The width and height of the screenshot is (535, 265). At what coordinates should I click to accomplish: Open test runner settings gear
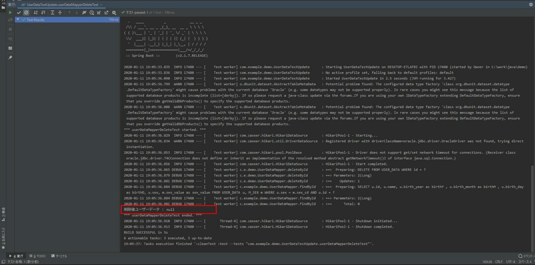(114, 12)
